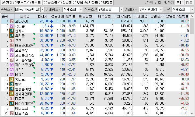
Task: Click the 신 badge icon for 유라클
Action: pos(12,36)
